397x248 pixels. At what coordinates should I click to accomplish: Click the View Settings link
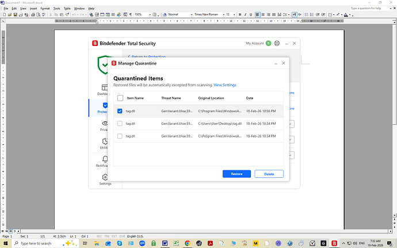[x=224, y=85]
